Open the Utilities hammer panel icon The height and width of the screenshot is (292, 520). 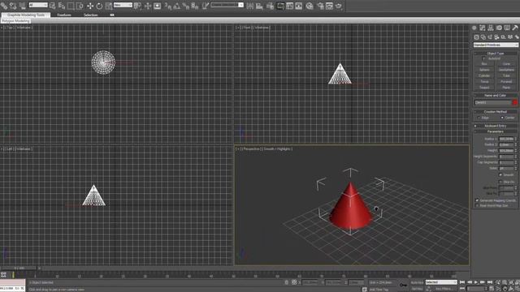pos(515,28)
